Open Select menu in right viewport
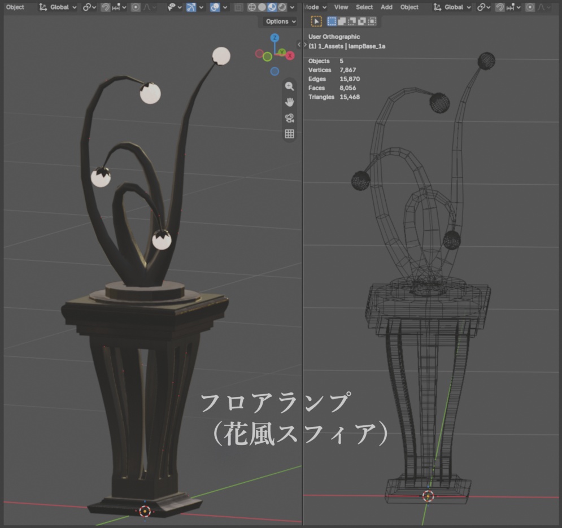Image resolution: width=562 pixels, height=528 pixels. 364,7
